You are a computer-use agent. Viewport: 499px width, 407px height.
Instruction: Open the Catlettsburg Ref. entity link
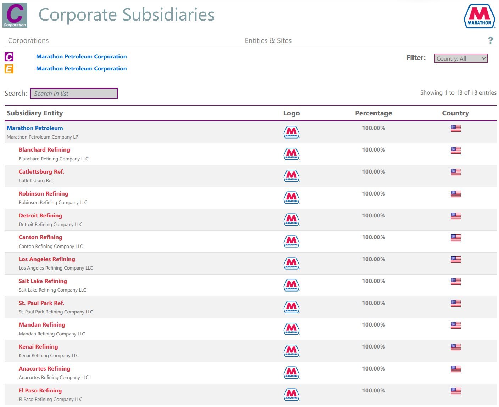pos(41,172)
